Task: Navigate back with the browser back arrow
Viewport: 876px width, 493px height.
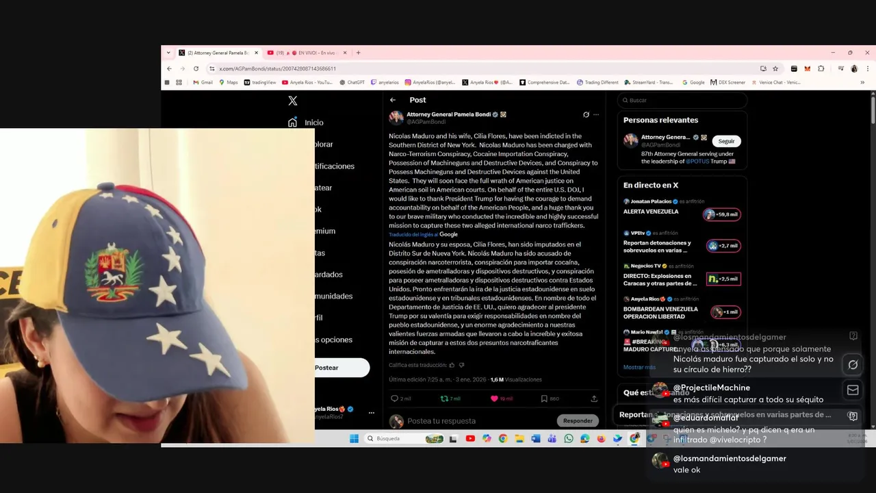Action: (x=169, y=68)
